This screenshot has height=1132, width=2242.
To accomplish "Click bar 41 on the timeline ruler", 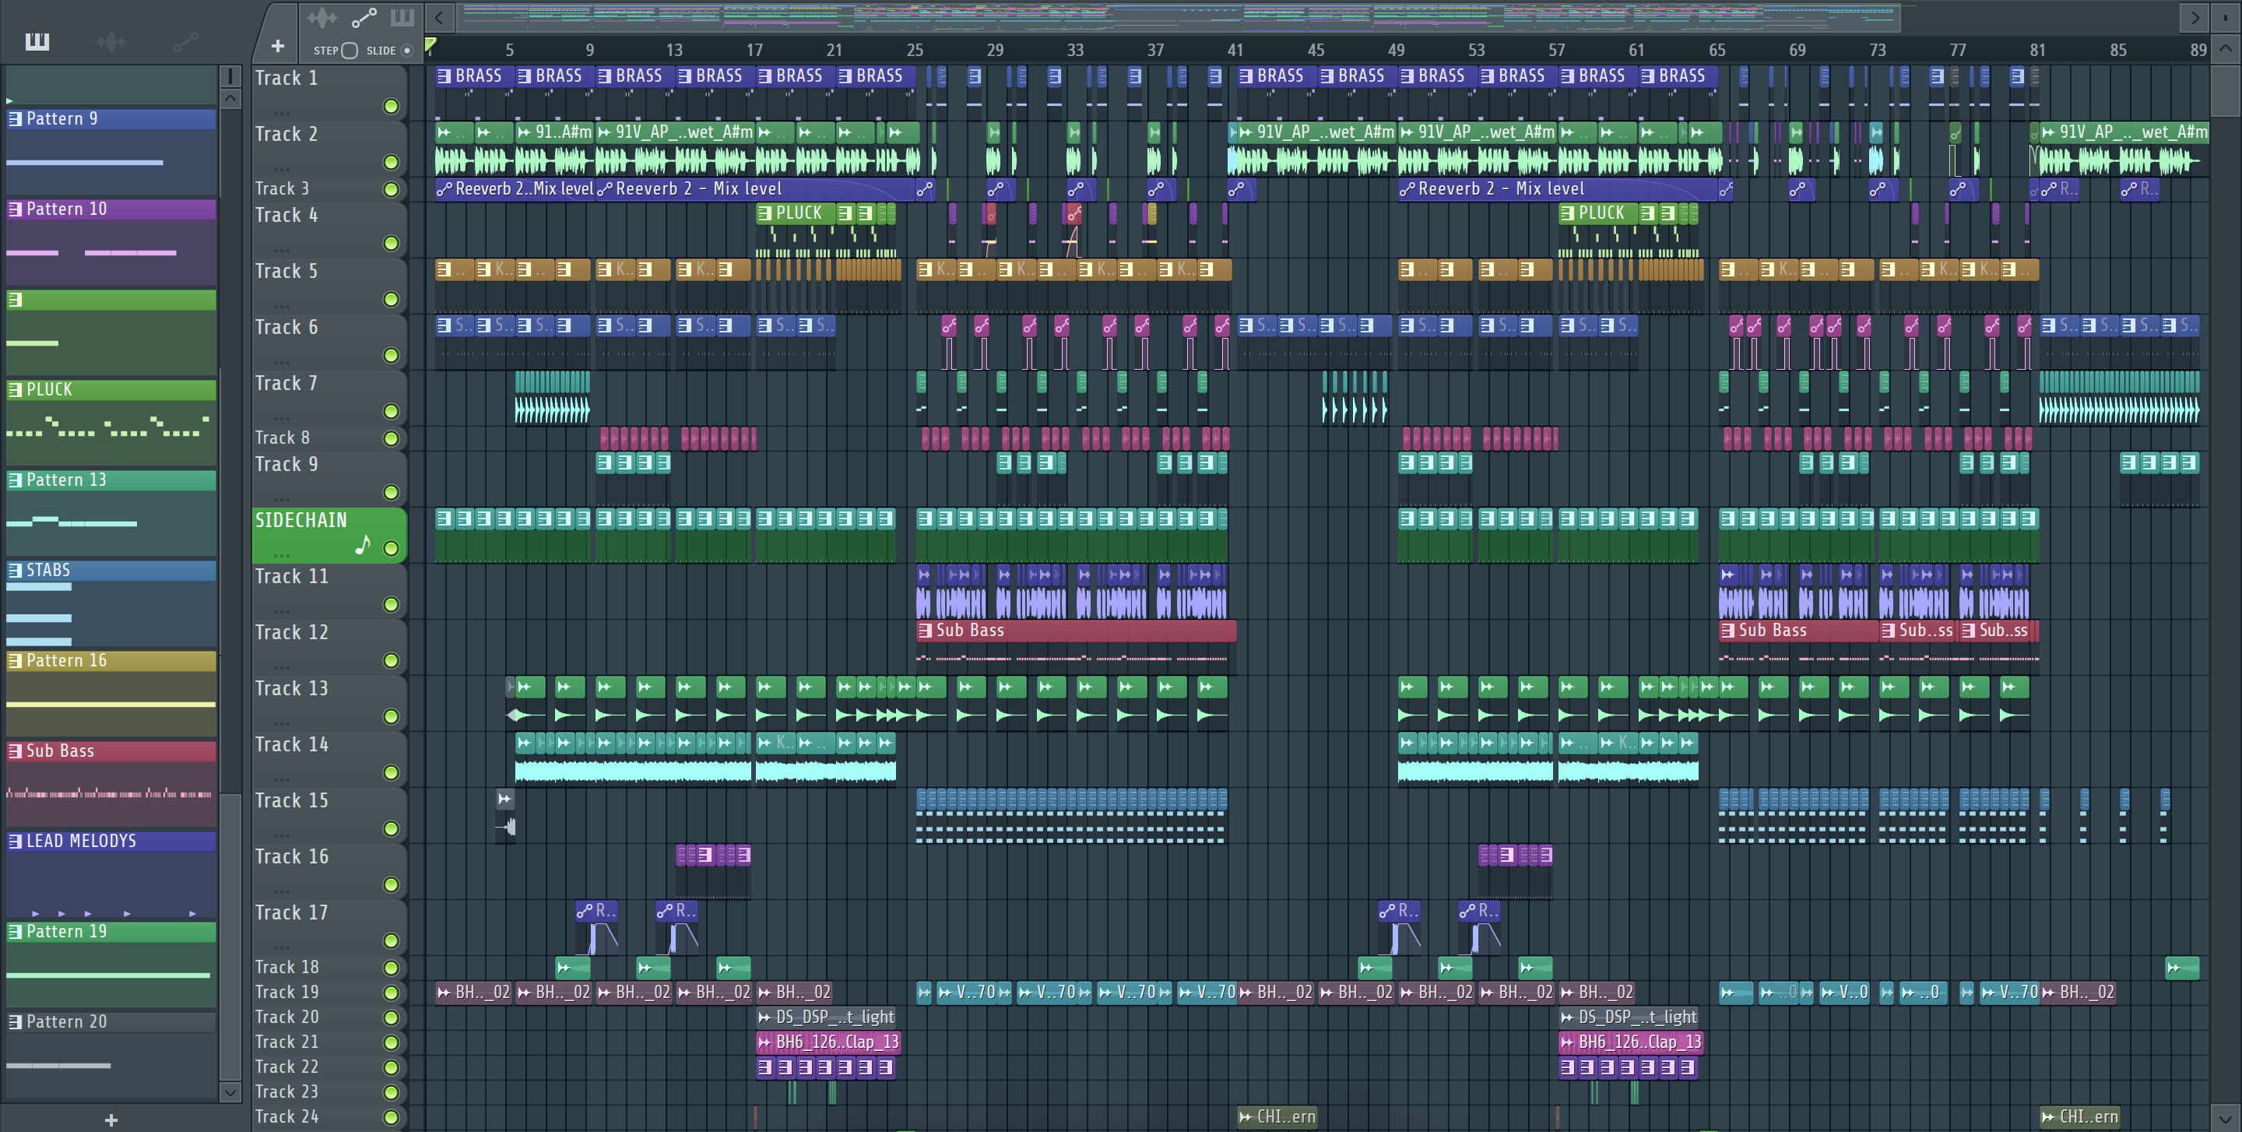I will click(1235, 51).
